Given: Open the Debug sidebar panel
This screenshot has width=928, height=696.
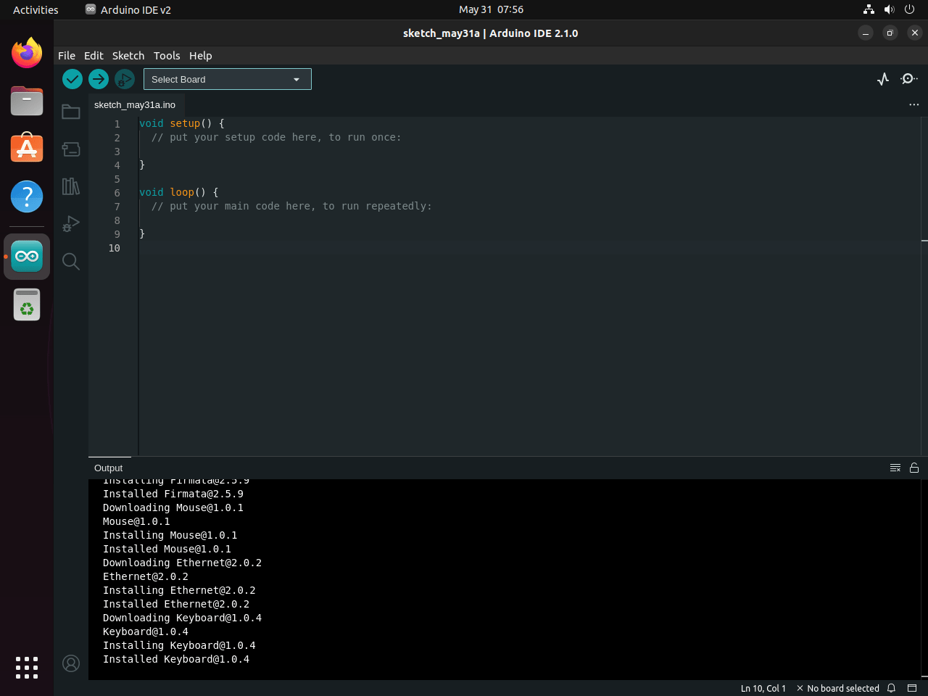Looking at the screenshot, I should (x=70, y=223).
